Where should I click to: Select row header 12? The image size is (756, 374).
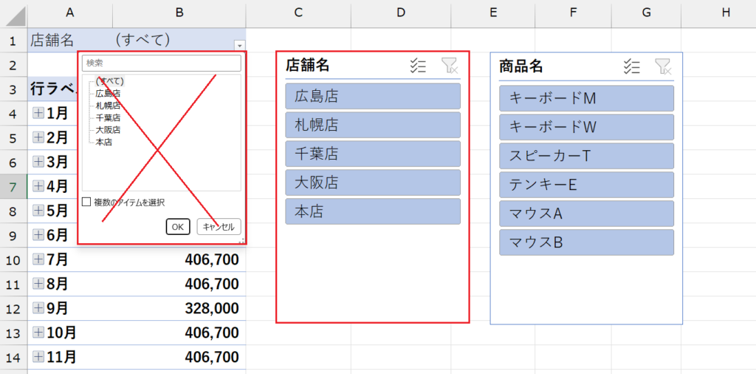click(13, 308)
